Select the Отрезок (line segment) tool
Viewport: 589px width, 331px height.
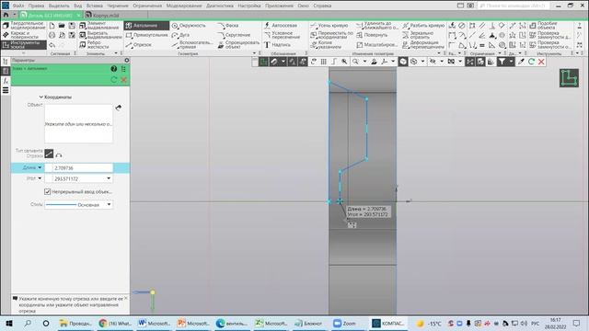[x=139, y=45]
